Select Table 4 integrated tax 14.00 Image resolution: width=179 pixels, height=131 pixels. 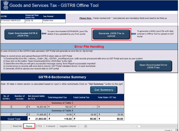click(60, 115)
